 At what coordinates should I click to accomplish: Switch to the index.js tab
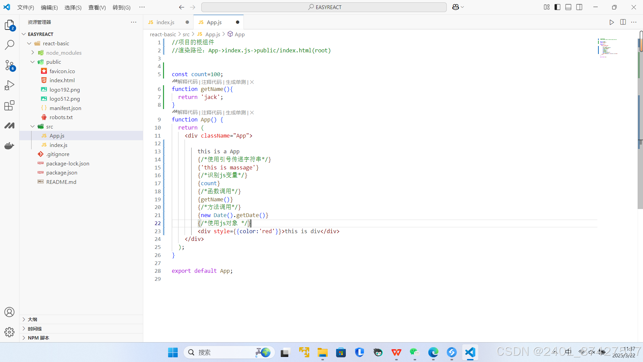click(x=165, y=22)
